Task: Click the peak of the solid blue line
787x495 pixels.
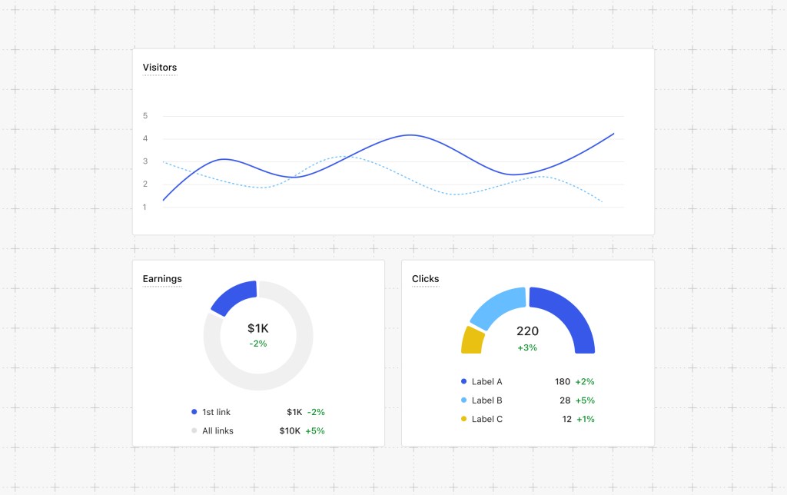Action: [x=411, y=135]
